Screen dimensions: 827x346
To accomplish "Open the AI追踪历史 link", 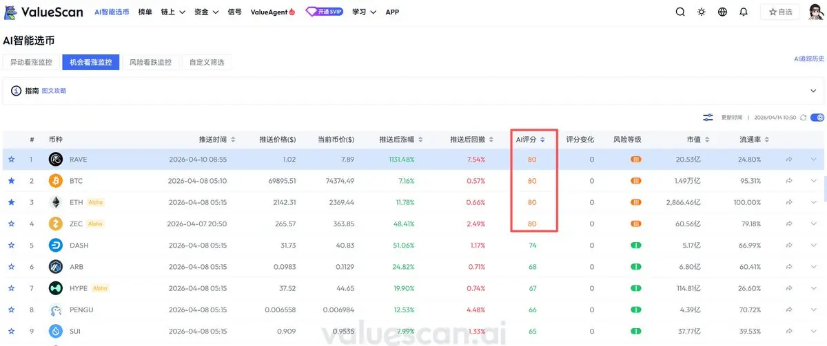I will click(809, 59).
